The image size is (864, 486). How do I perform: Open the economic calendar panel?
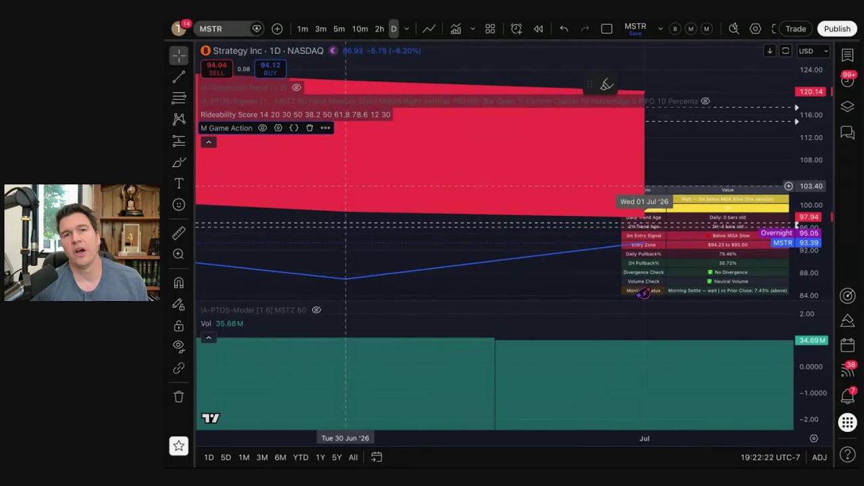click(848, 345)
